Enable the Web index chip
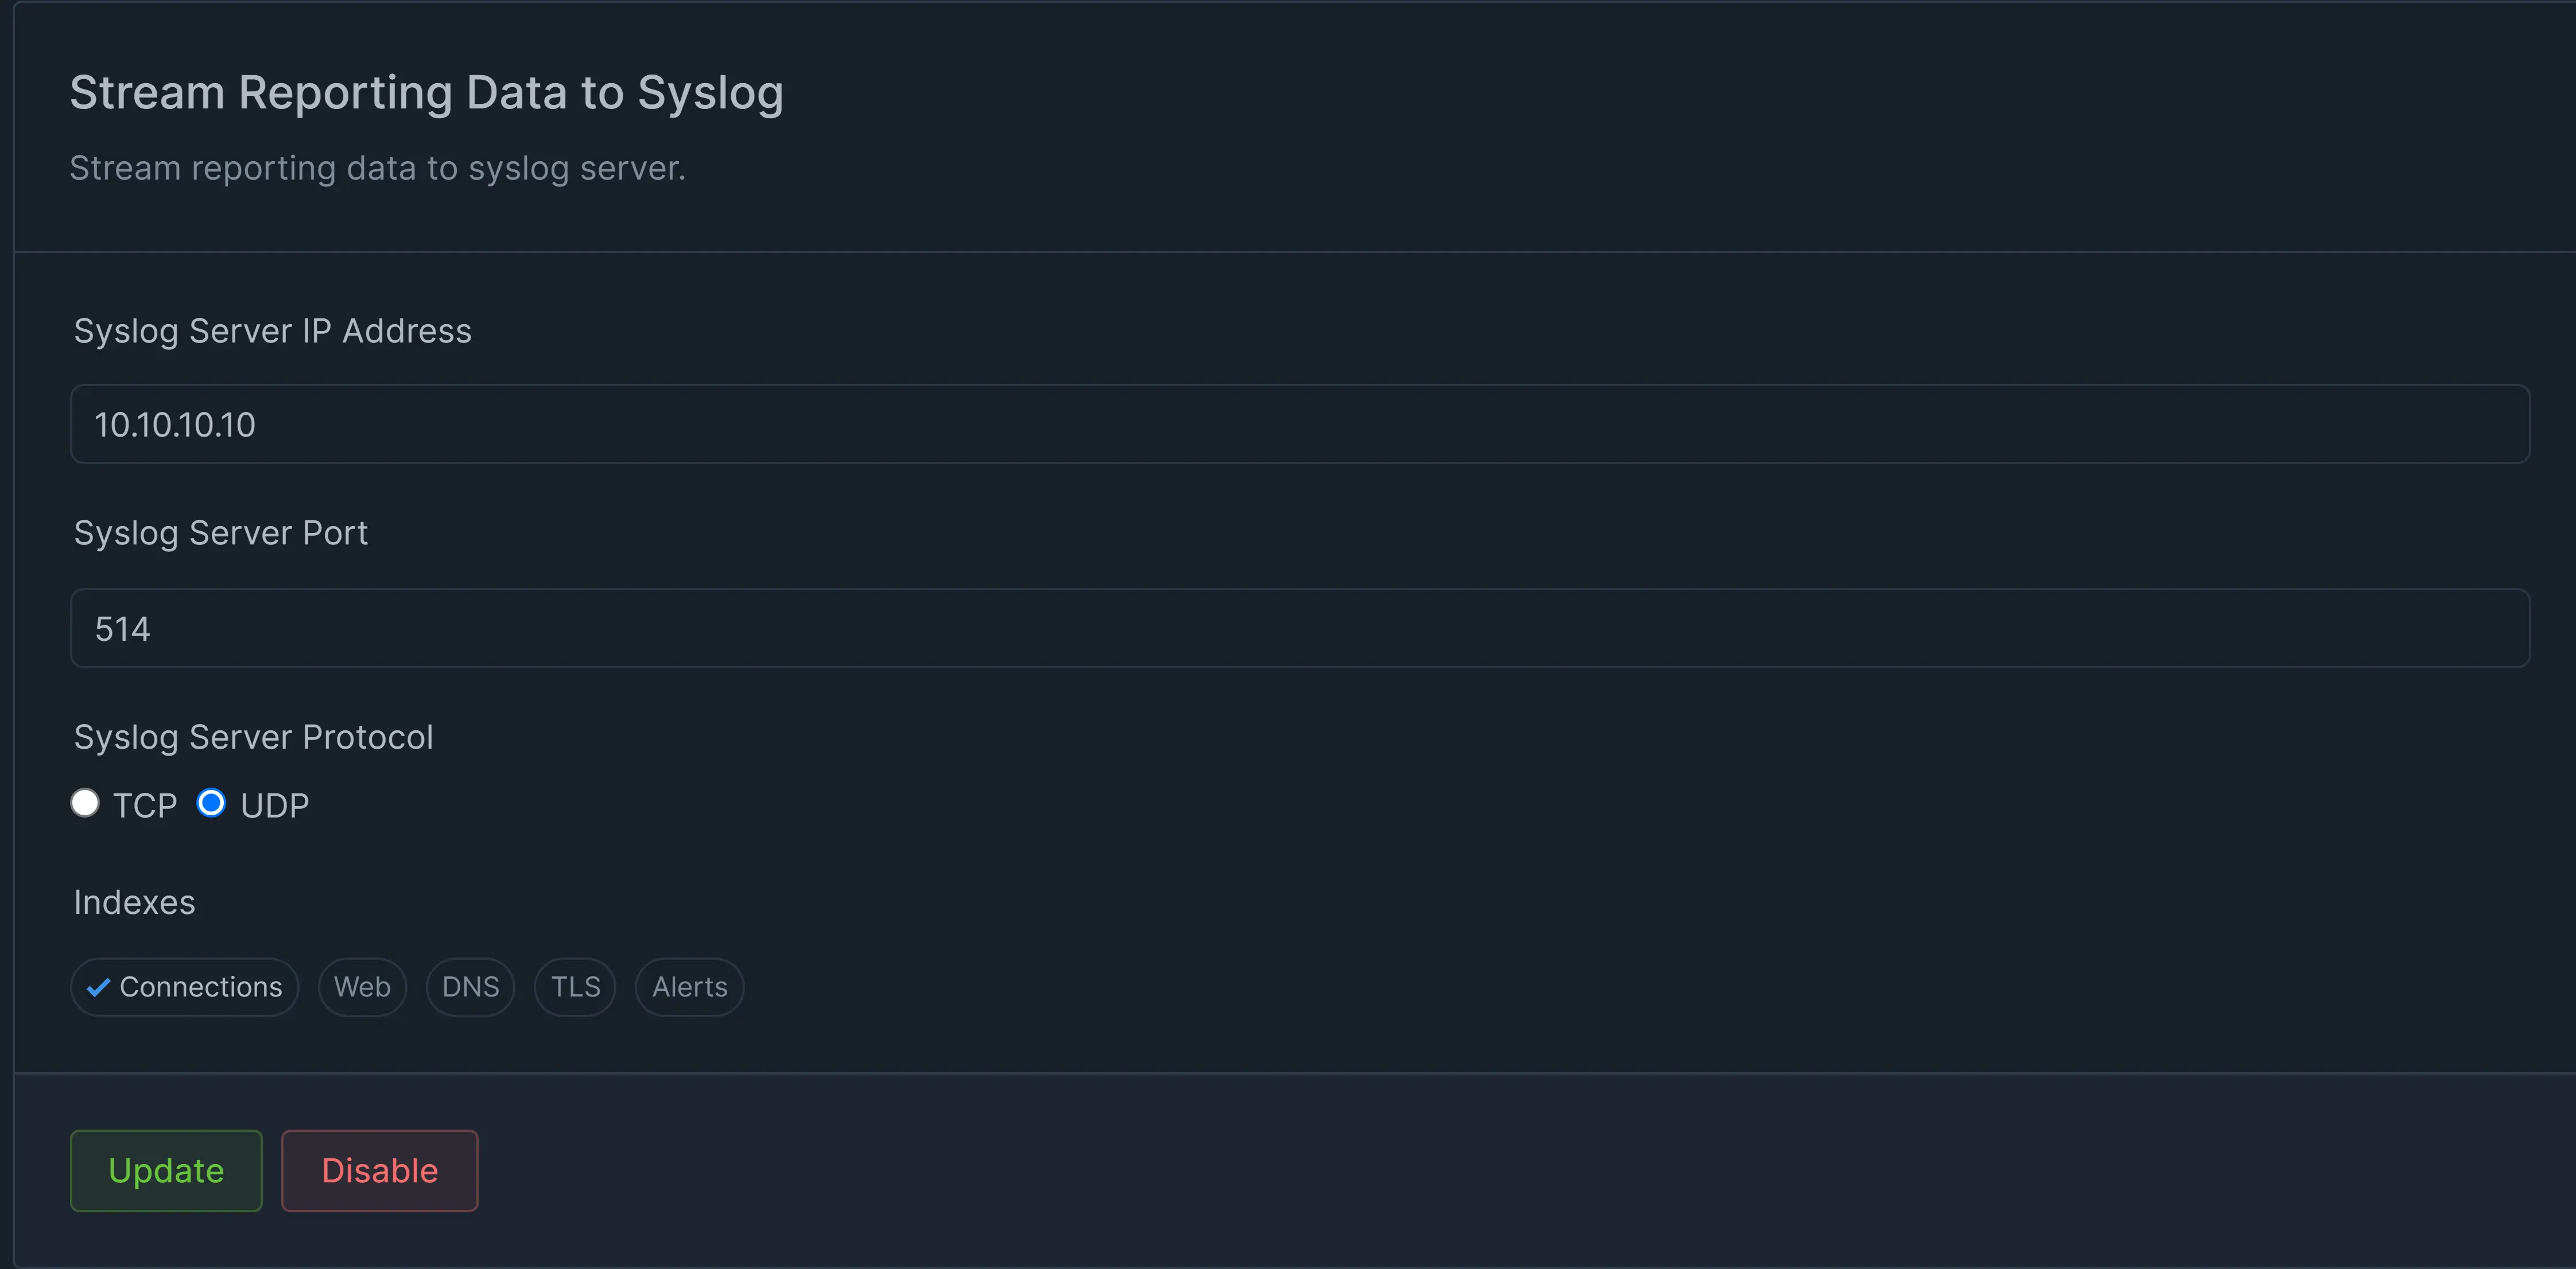2576x1269 pixels. click(362, 987)
